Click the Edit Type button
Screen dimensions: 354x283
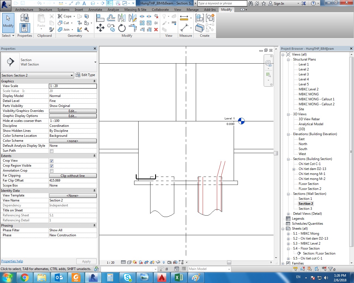point(85,75)
